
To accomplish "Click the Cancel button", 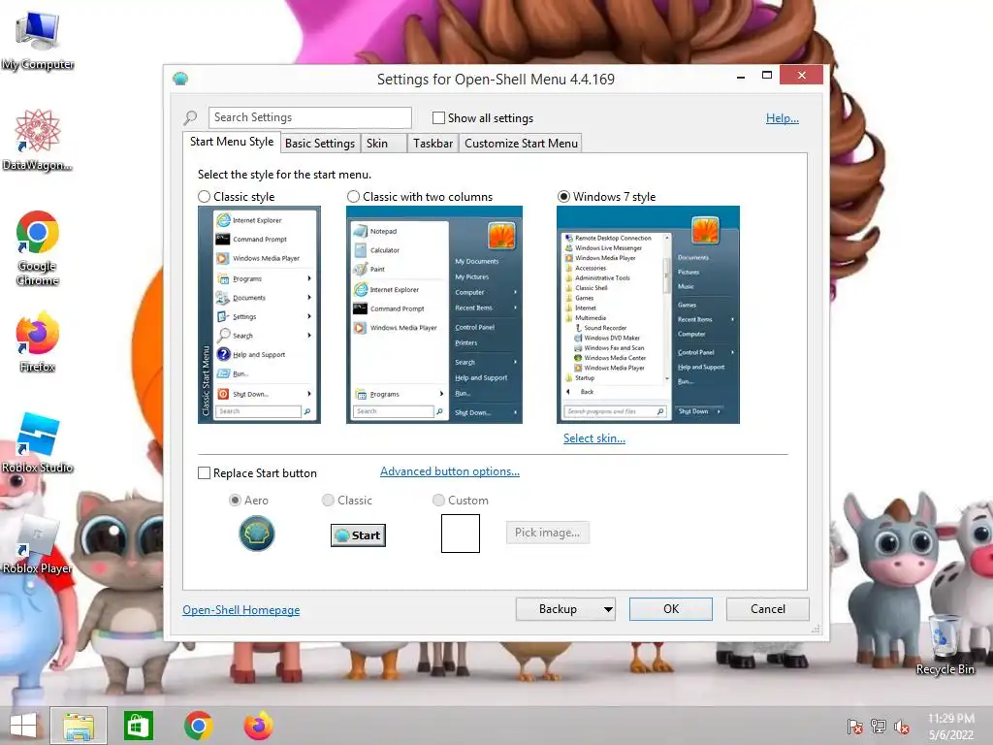I will click(x=768, y=609).
